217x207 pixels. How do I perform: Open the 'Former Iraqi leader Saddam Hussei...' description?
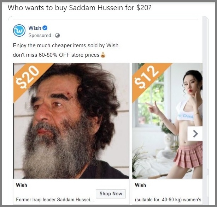pyautogui.click(x=55, y=200)
